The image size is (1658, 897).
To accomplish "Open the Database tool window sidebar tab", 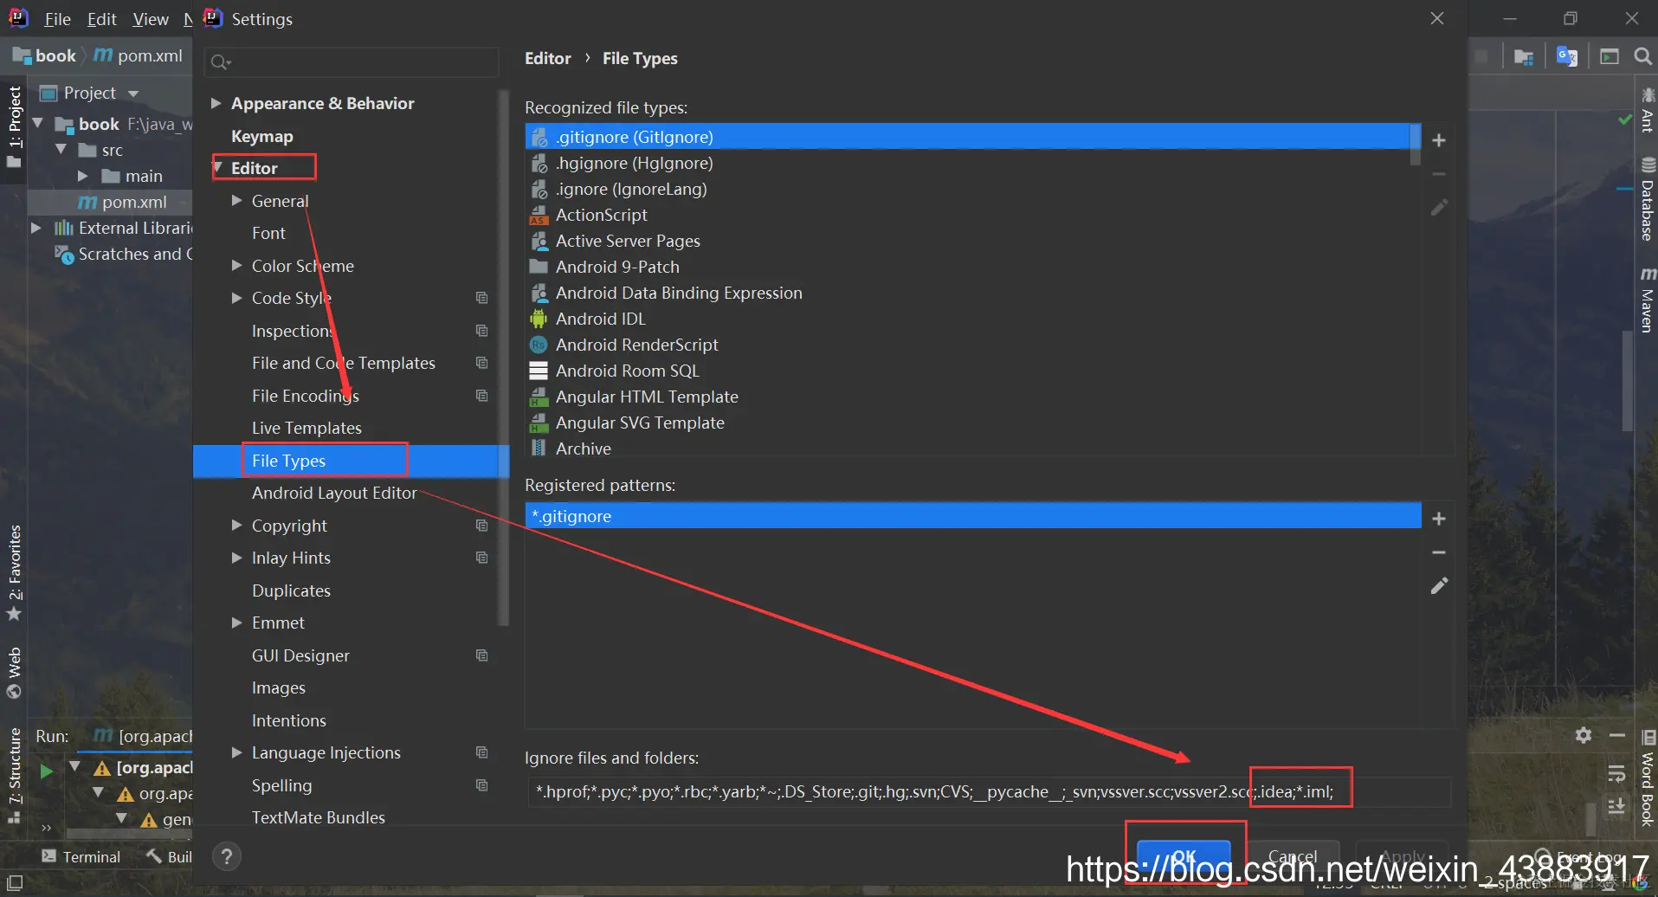I will (x=1648, y=199).
